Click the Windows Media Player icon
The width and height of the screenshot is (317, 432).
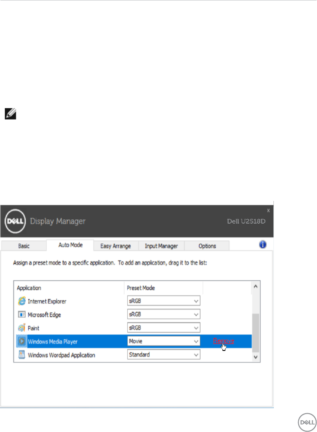(22, 341)
